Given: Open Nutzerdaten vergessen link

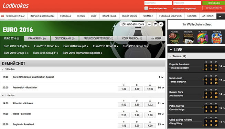Looking at the screenshot, I should pos(184,9).
